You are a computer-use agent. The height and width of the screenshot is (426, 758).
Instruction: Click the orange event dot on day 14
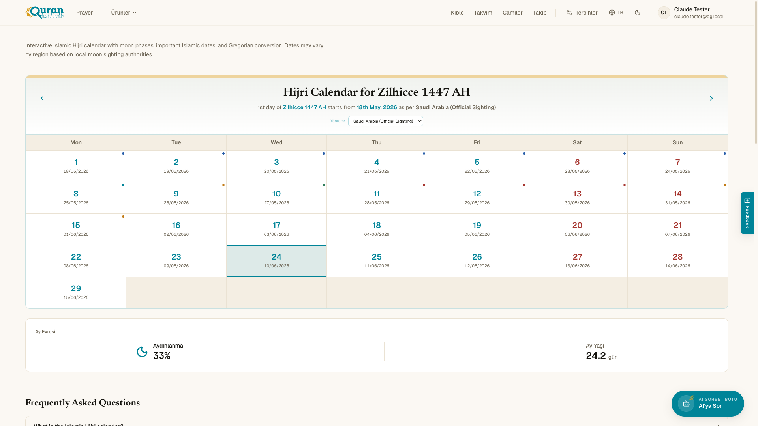coord(725,185)
